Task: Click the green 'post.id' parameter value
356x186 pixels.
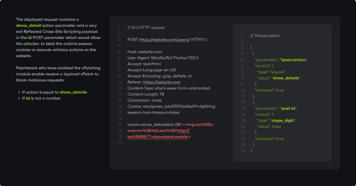Action: pyautogui.click(x=288, y=108)
